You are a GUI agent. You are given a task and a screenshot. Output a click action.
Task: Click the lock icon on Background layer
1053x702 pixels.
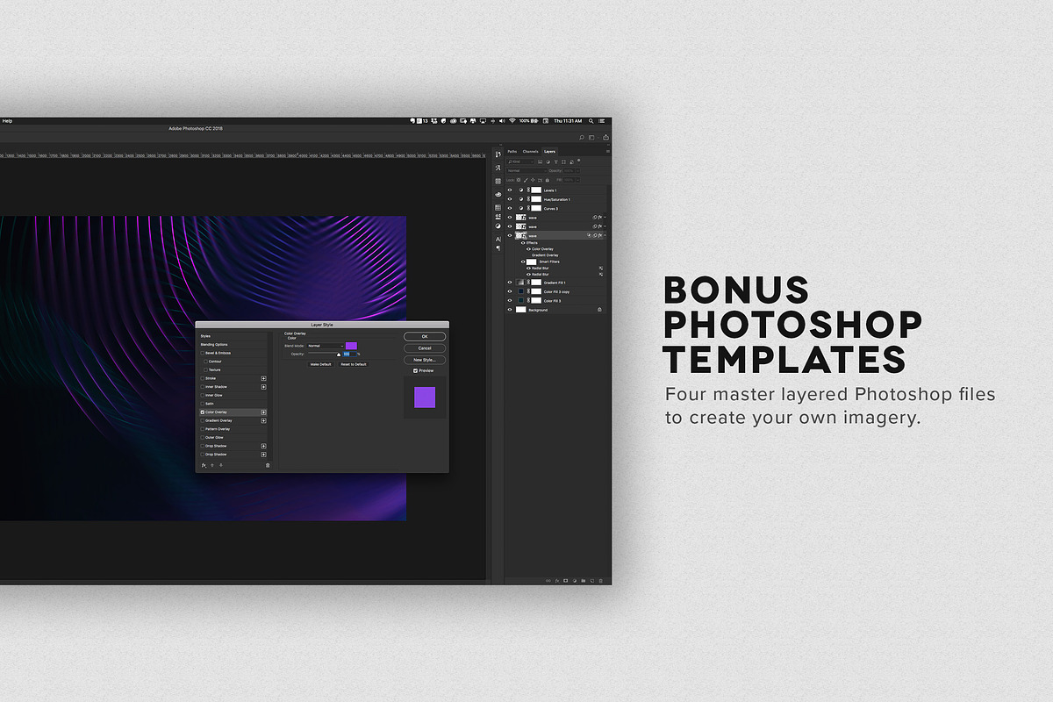coord(600,310)
